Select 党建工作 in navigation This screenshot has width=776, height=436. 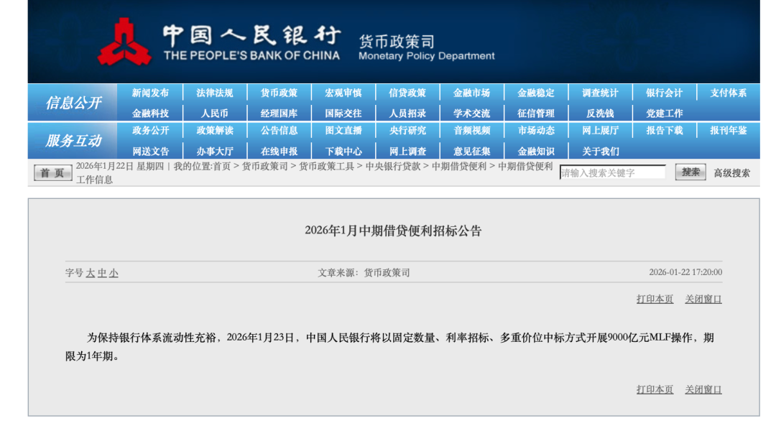click(x=665, y=113)
